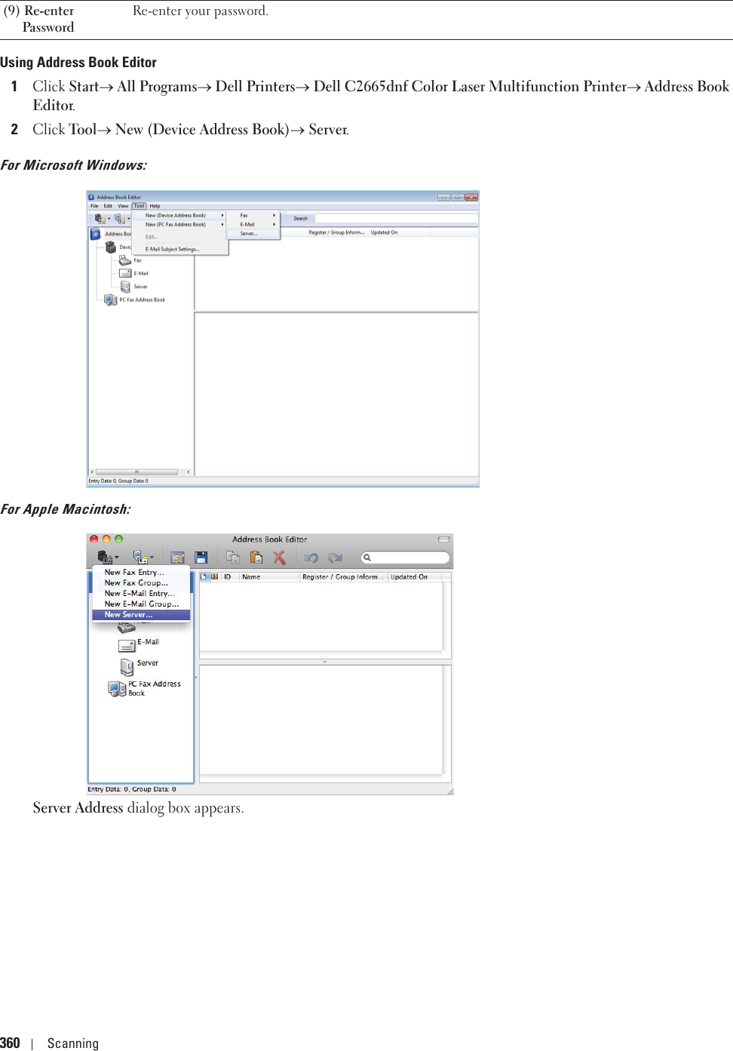Viewport: 733px width, 1051px height.
Task: Click the page icon column header in Mac list
Action: (x=204, y=576)
